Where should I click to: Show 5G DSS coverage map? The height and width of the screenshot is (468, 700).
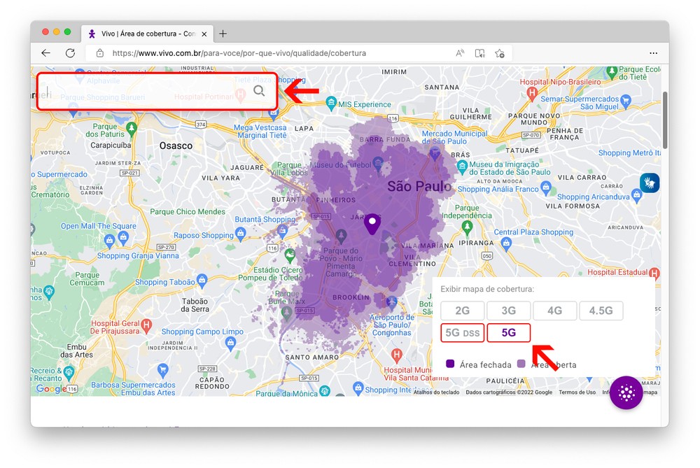click(x=463, y=333)
